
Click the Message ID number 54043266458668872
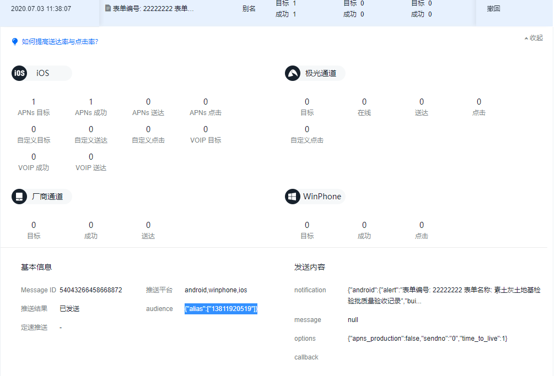[91, 290]
